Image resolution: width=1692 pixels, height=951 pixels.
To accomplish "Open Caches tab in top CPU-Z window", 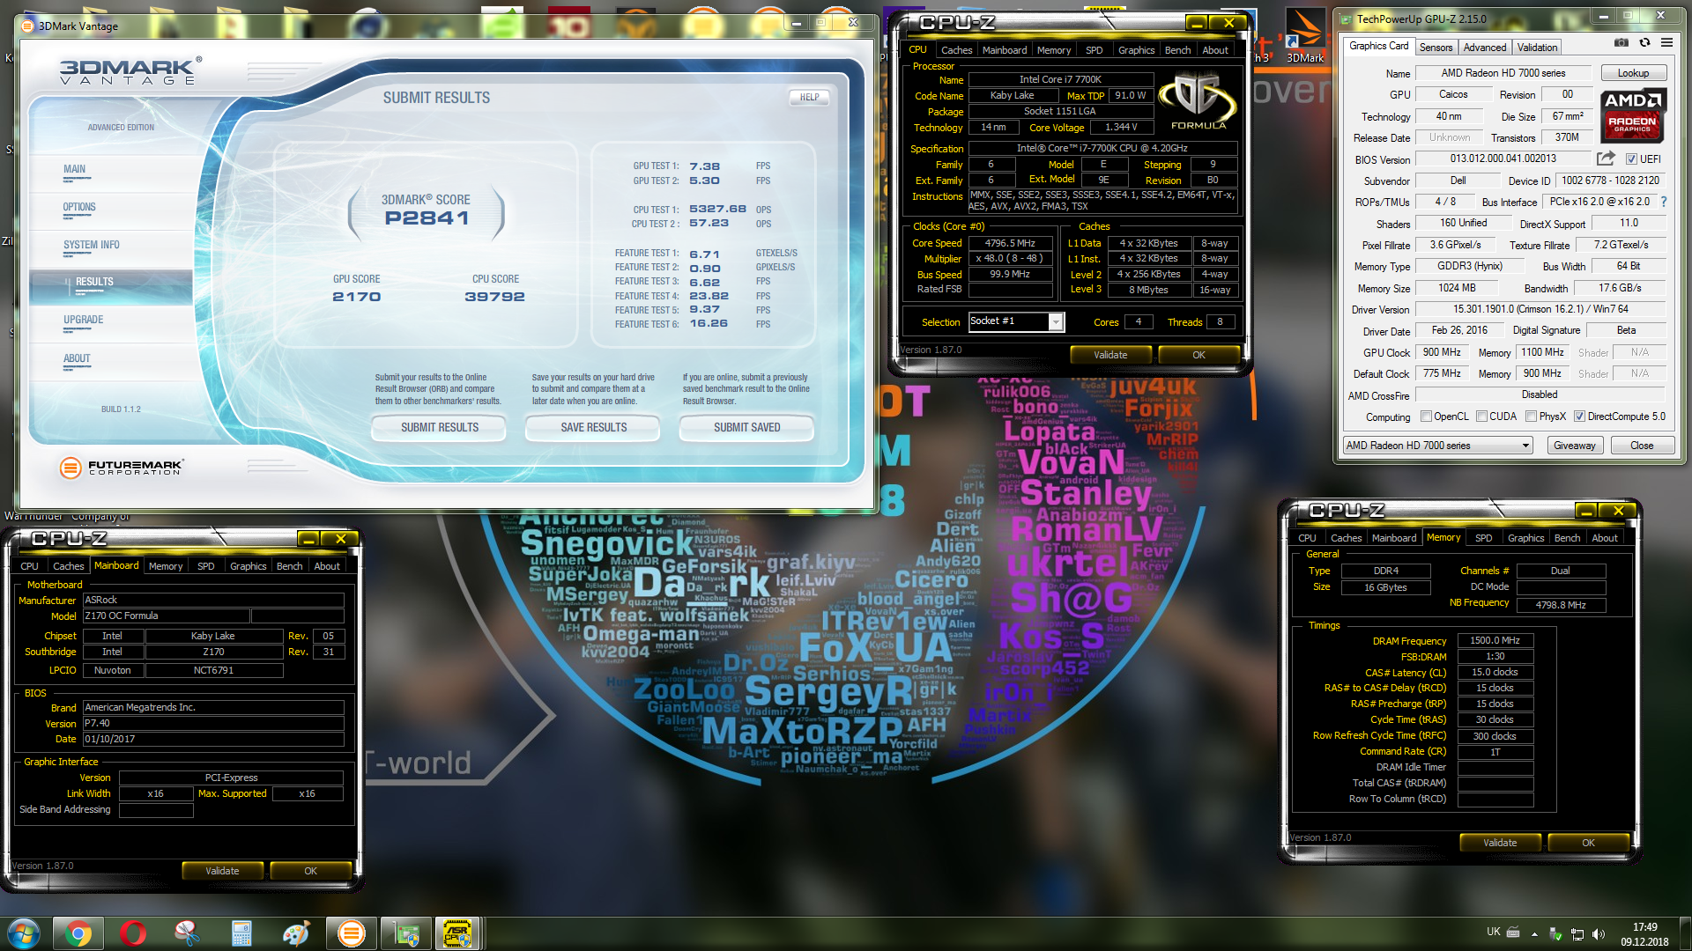I will click(956, 50).
